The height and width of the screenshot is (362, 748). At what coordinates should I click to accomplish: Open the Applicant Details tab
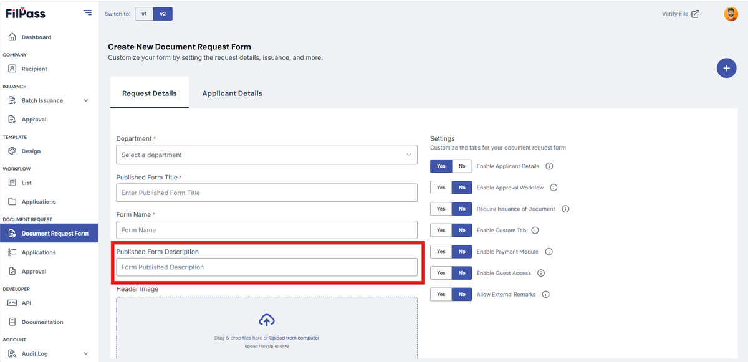tap(232, 93)
